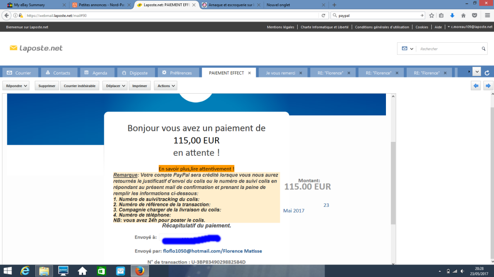Click the Supprimer button

click(47, 86)
